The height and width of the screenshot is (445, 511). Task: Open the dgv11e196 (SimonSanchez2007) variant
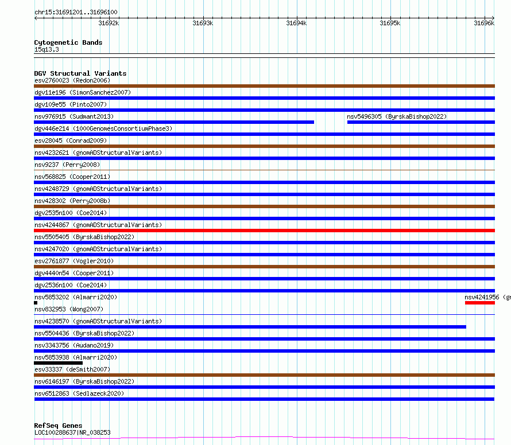(83, 92)
